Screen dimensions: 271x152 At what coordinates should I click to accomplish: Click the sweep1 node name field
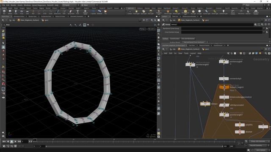(212, 24)
